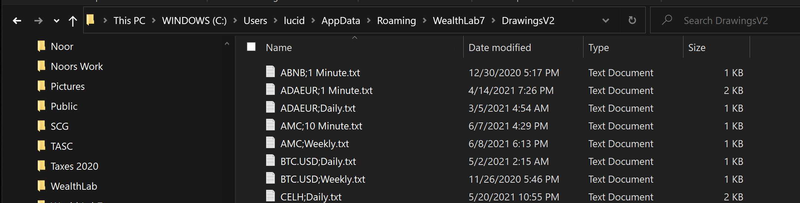
Task: Click the Taxes 2020 folder icon
Action: pyautogui.click(x=41, y=166)
